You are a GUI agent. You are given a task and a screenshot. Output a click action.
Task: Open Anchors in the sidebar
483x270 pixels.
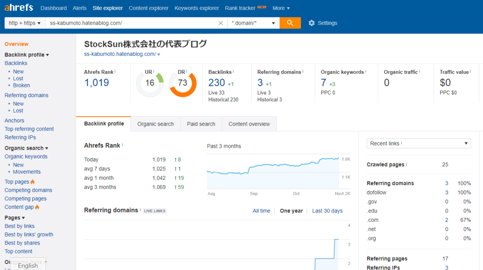pyautogui.click(x=14, y=120)
